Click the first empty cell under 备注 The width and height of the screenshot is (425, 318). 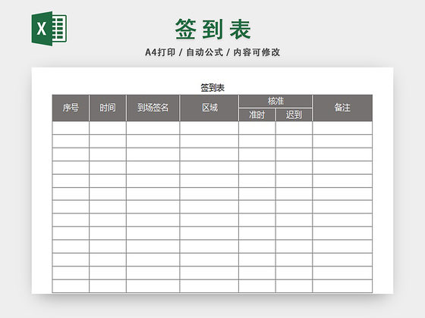(342, 128)
